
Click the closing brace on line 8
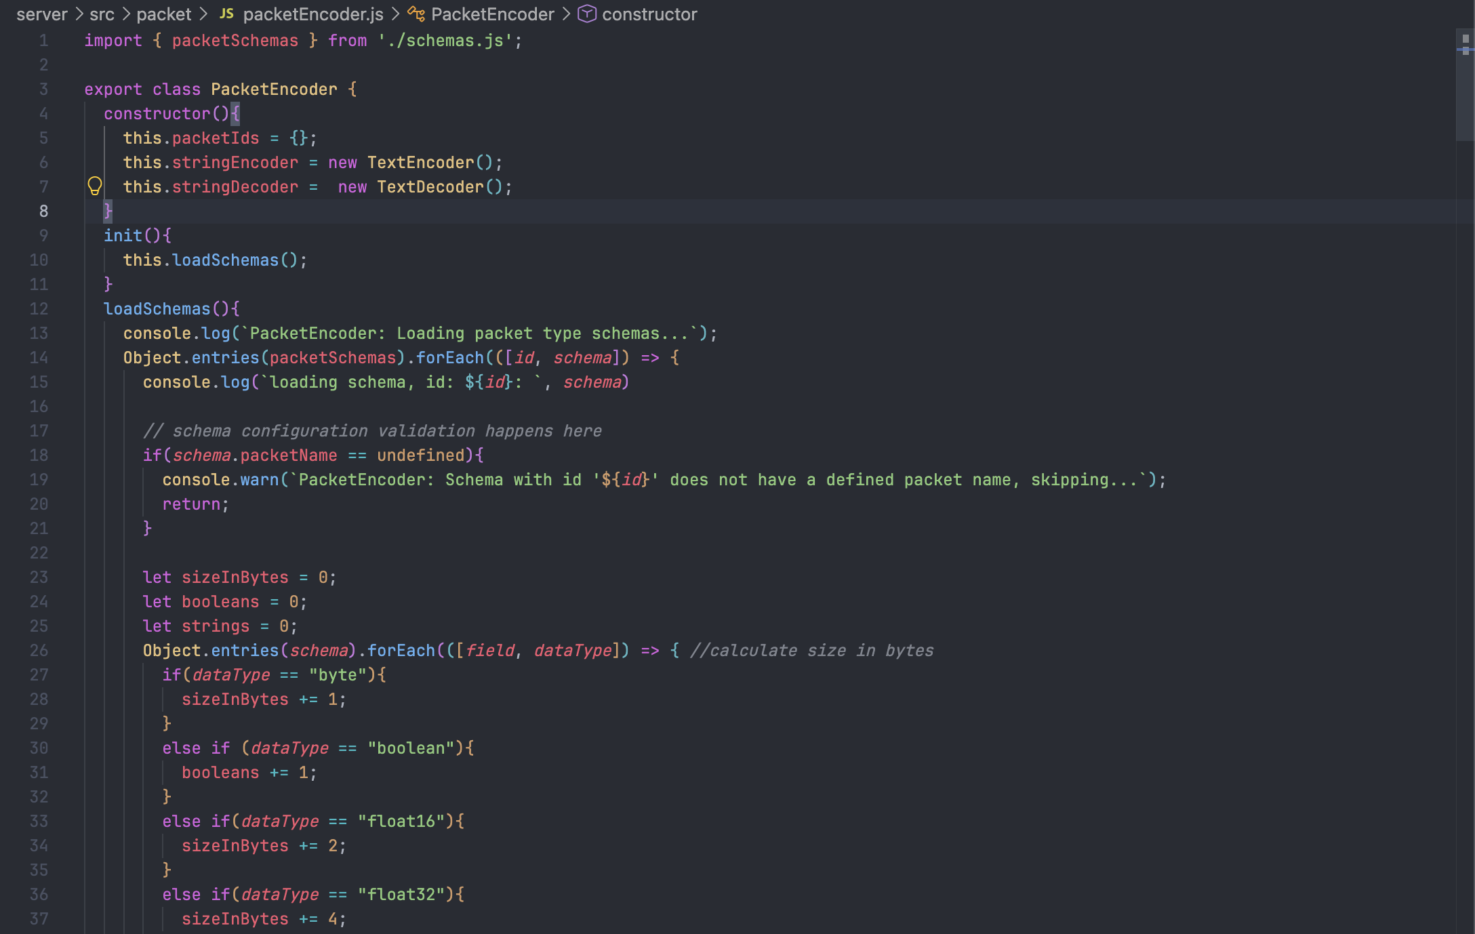(108, 211)
